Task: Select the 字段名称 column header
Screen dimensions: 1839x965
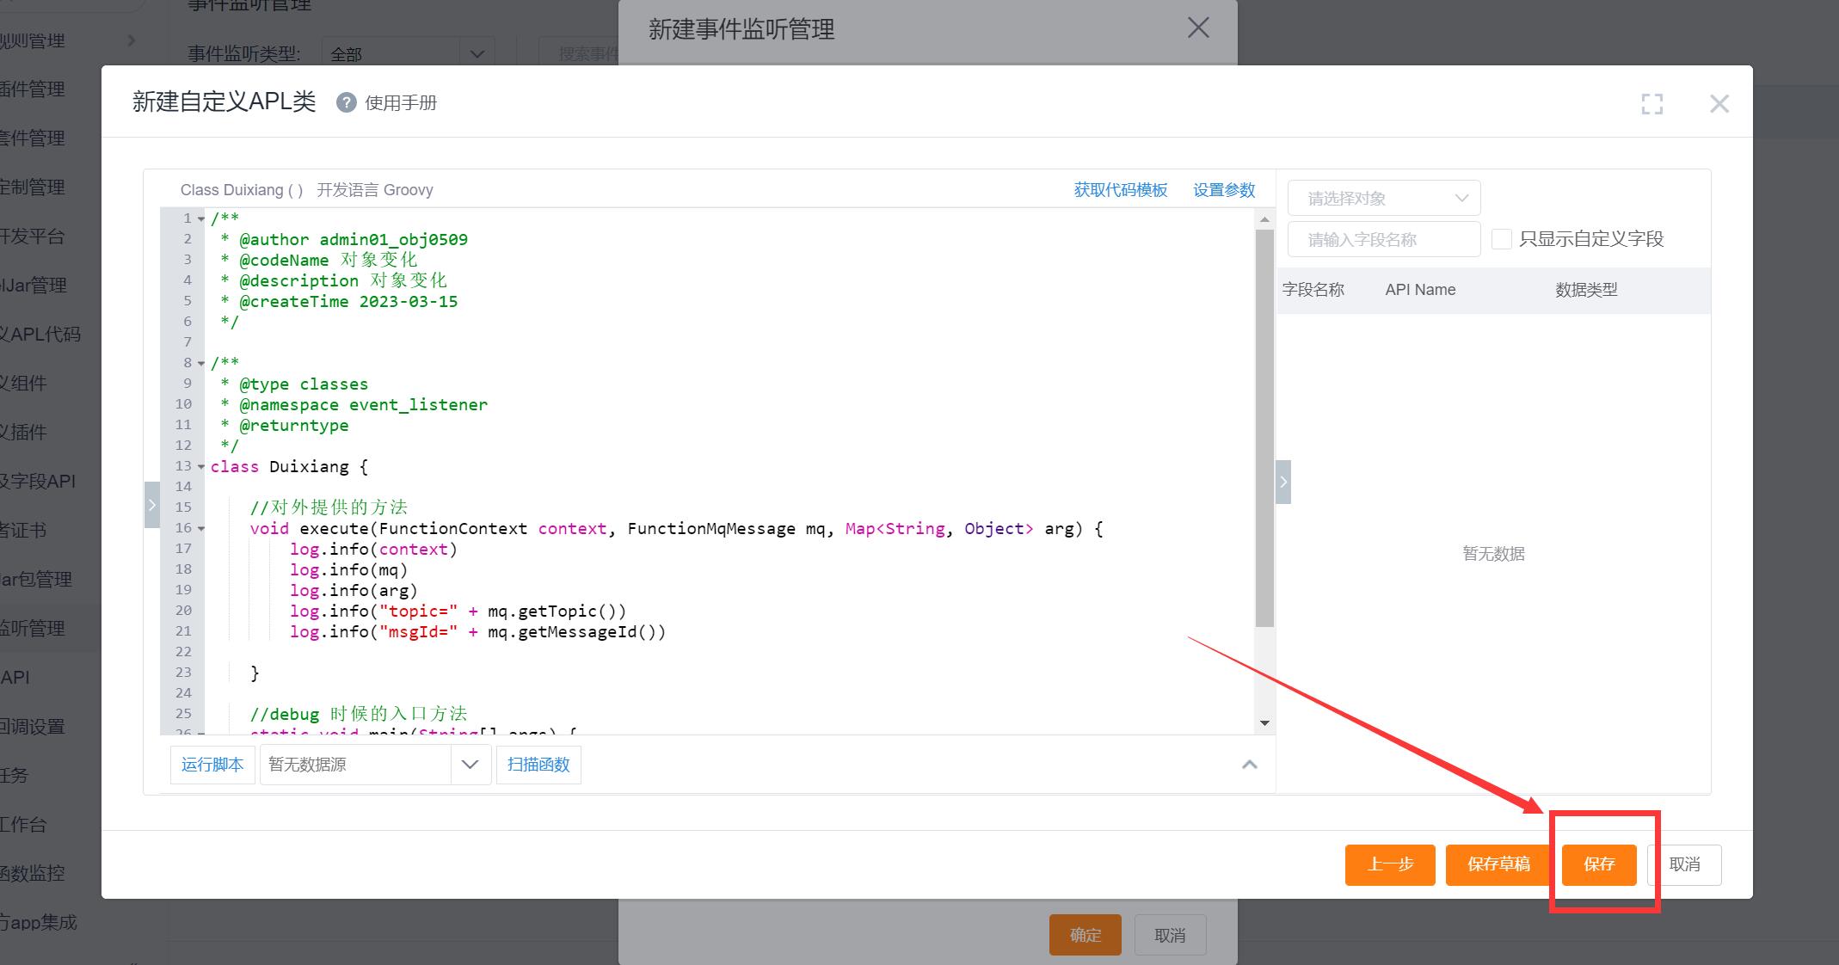Action: pos(1313,290)
